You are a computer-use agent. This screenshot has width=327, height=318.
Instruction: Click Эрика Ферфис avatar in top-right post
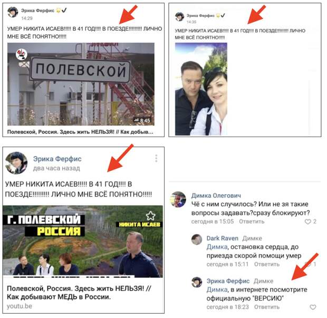[179, 17]
